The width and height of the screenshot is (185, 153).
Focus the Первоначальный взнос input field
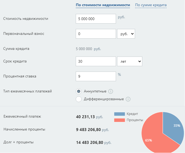[x=96, y=34]
